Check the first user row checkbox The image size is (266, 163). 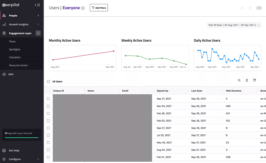coord(48,99)
